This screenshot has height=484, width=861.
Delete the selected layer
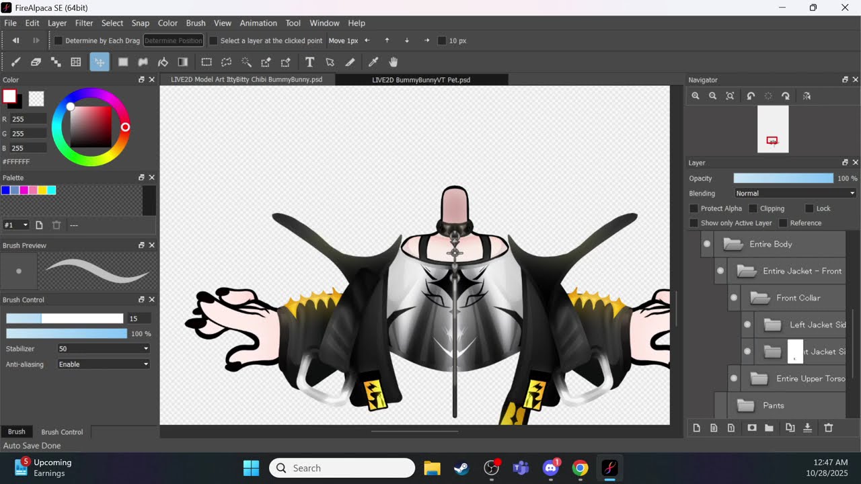[x=829, y=428]
